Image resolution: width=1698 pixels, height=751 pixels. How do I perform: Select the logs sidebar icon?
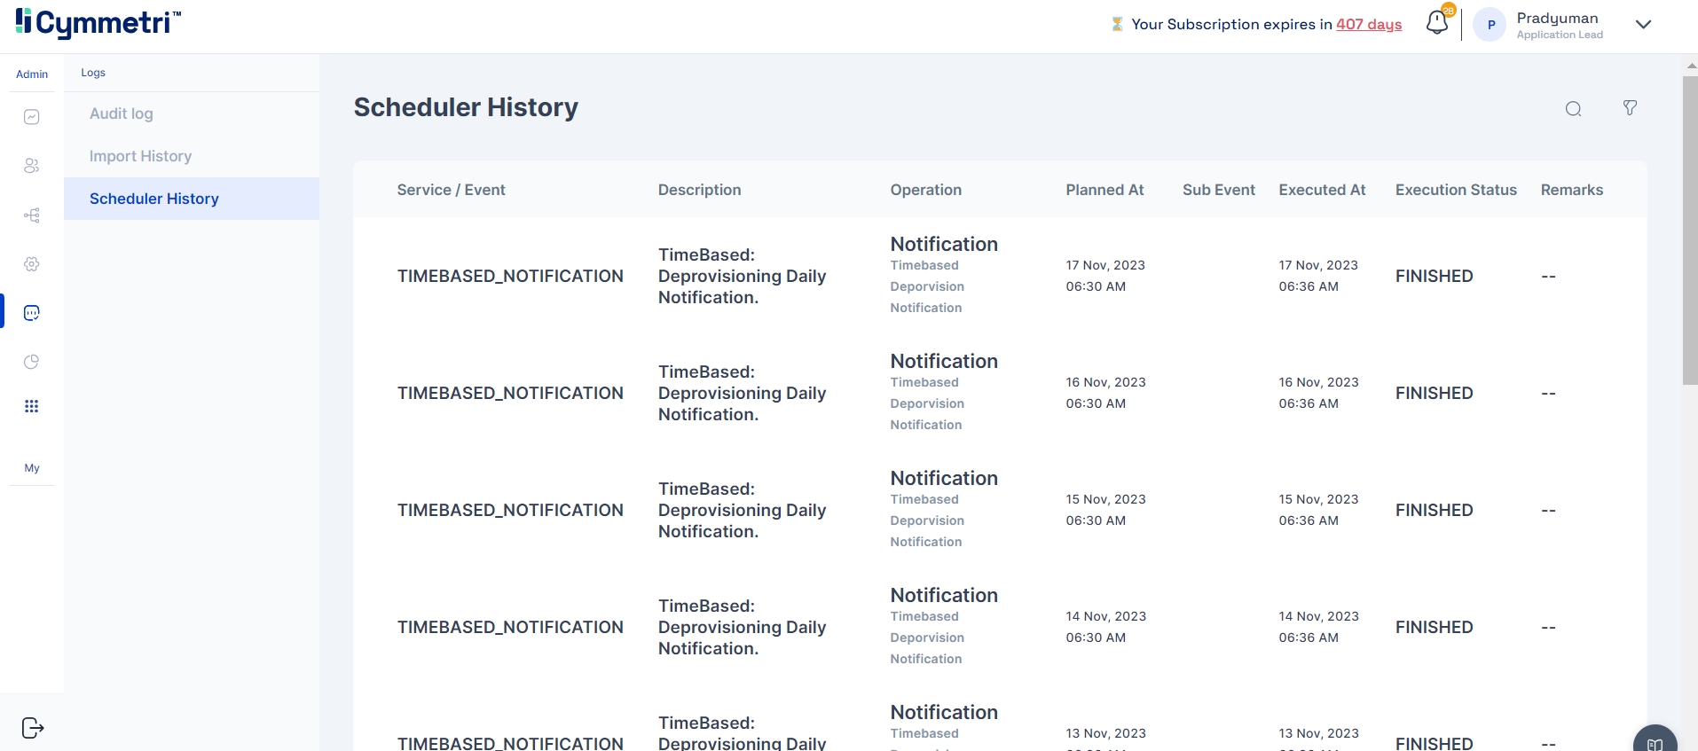coord(32,313)
